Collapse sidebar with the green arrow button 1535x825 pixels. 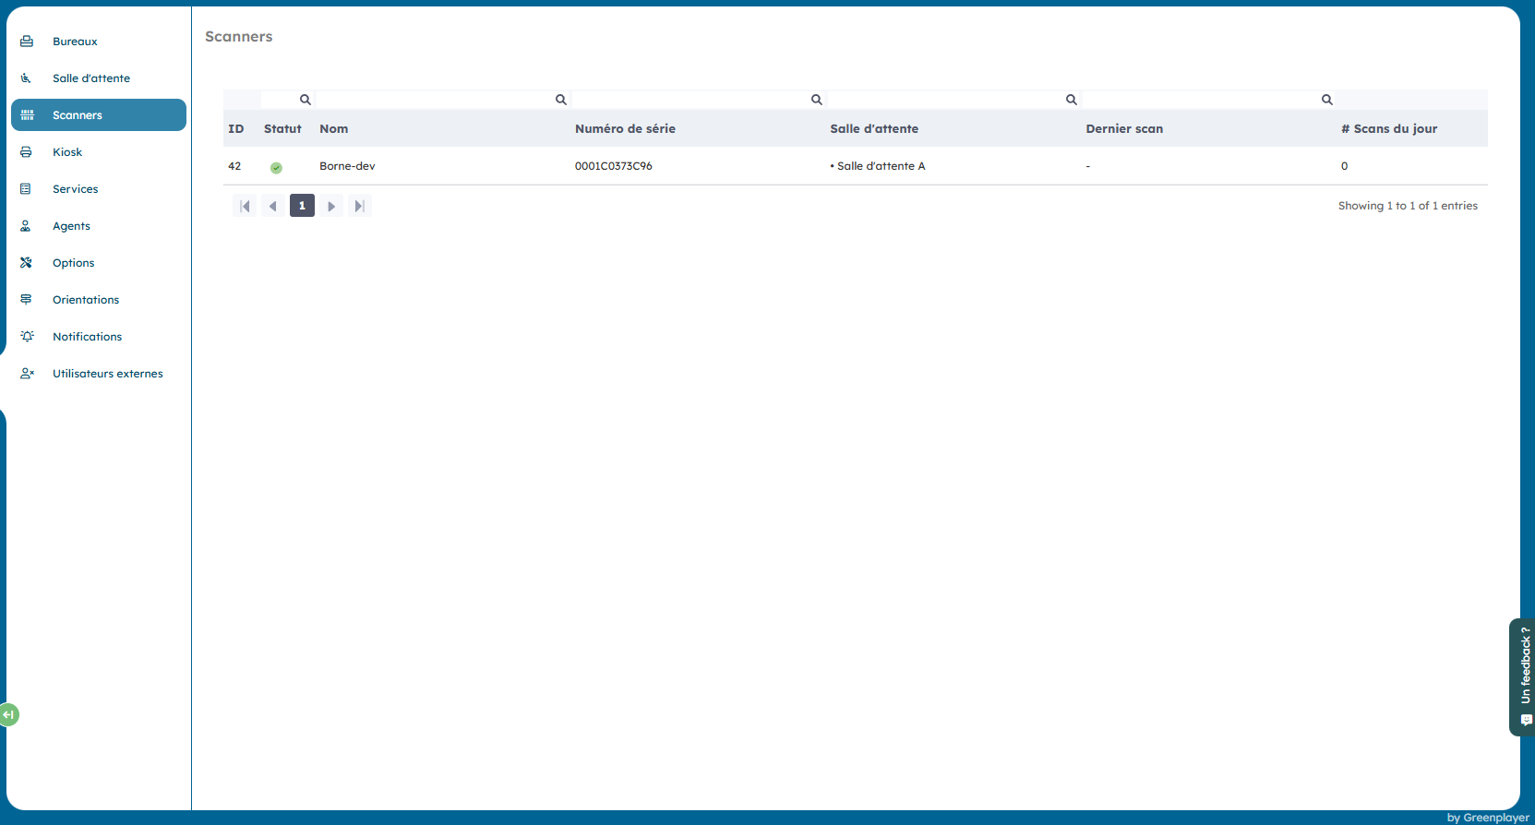8,714
